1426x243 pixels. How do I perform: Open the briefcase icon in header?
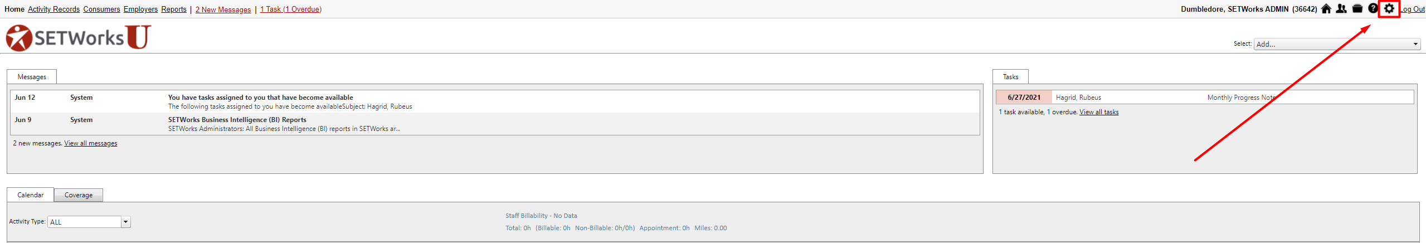pos(1357,9)
